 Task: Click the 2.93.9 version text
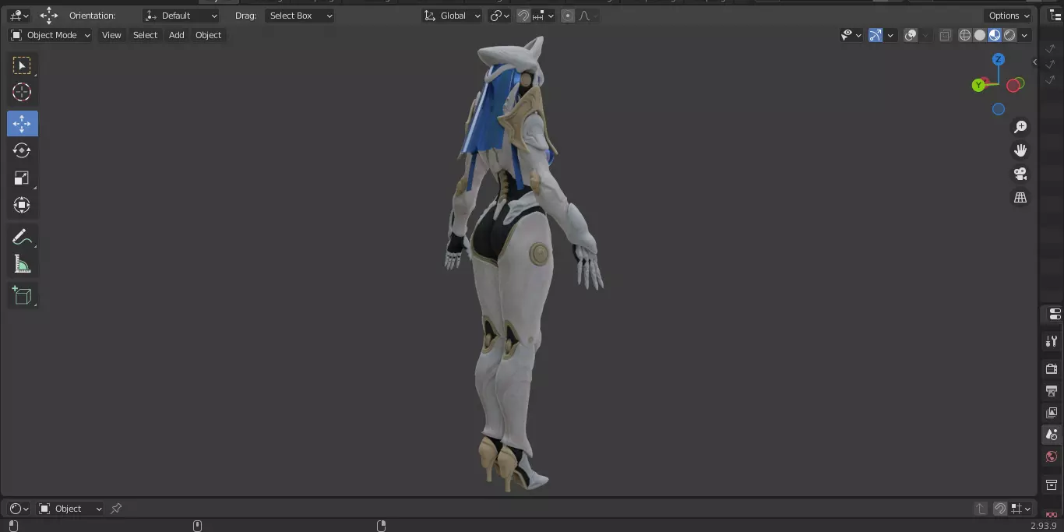coord(1044,526)
